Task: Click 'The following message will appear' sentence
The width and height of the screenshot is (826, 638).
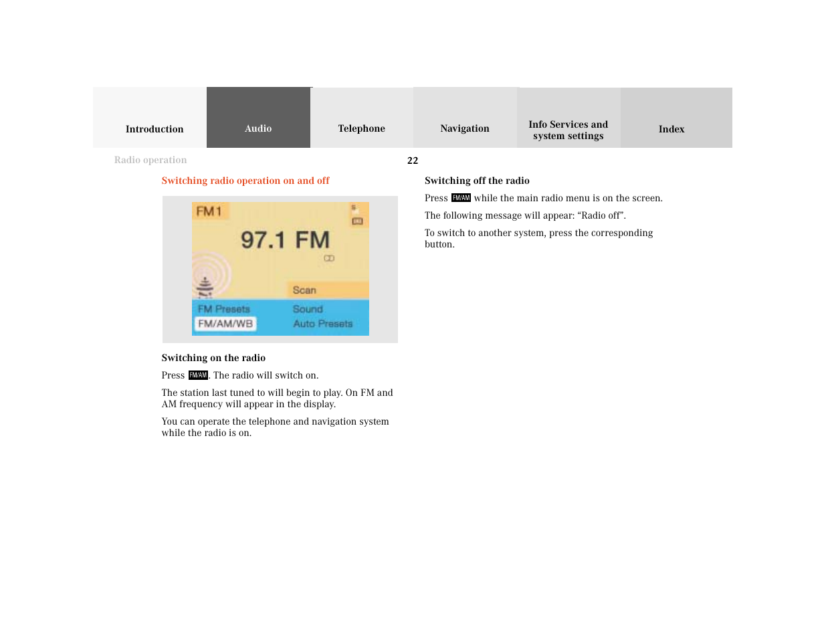Action: (x=525, y=215)
